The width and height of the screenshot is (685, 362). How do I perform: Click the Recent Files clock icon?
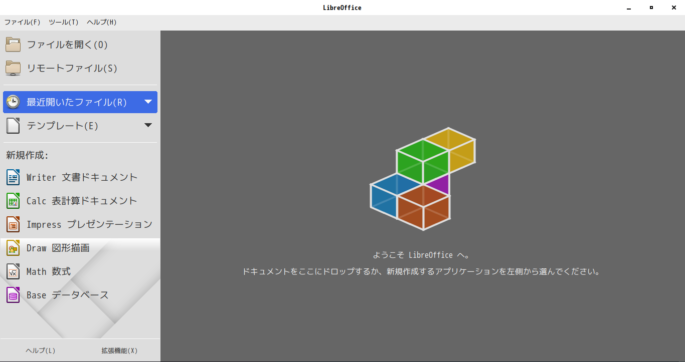[13, 102]
